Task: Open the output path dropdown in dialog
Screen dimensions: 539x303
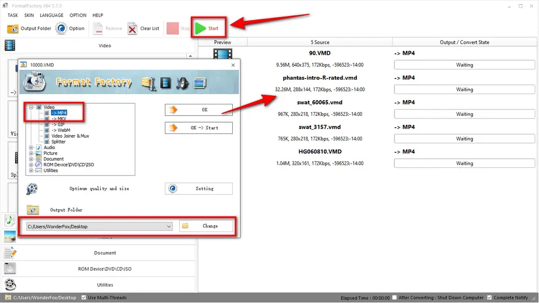Action: point(169,227)
